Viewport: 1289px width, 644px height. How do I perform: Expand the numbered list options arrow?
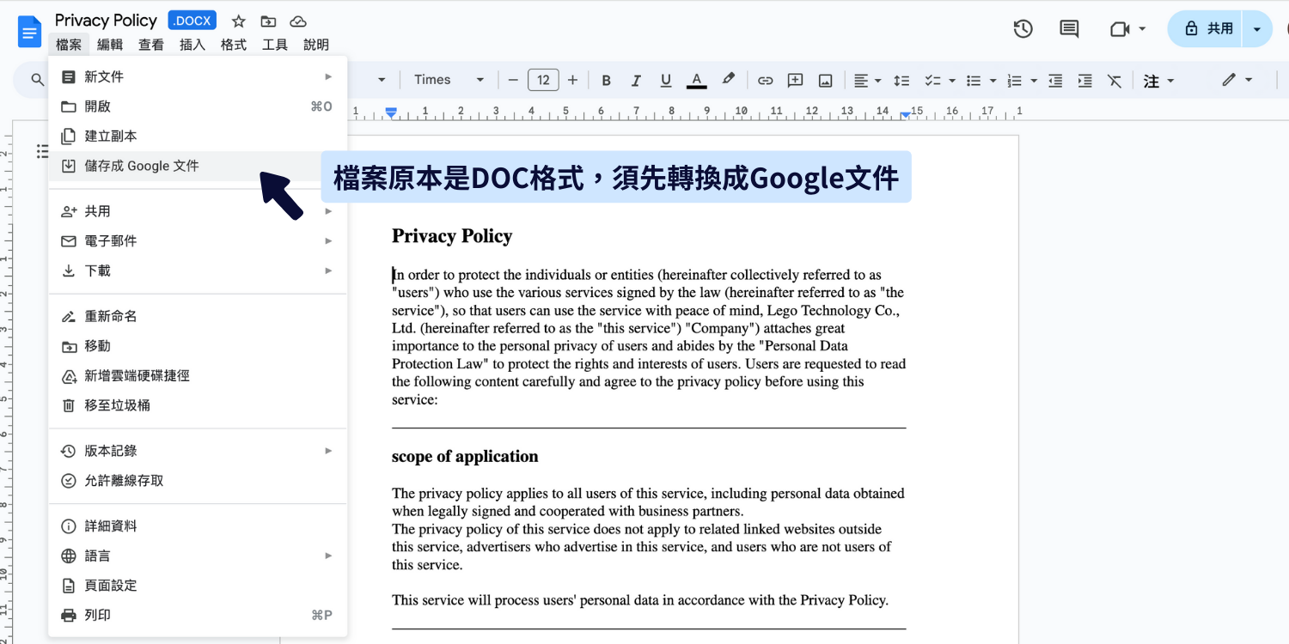tap(1034, 81)
